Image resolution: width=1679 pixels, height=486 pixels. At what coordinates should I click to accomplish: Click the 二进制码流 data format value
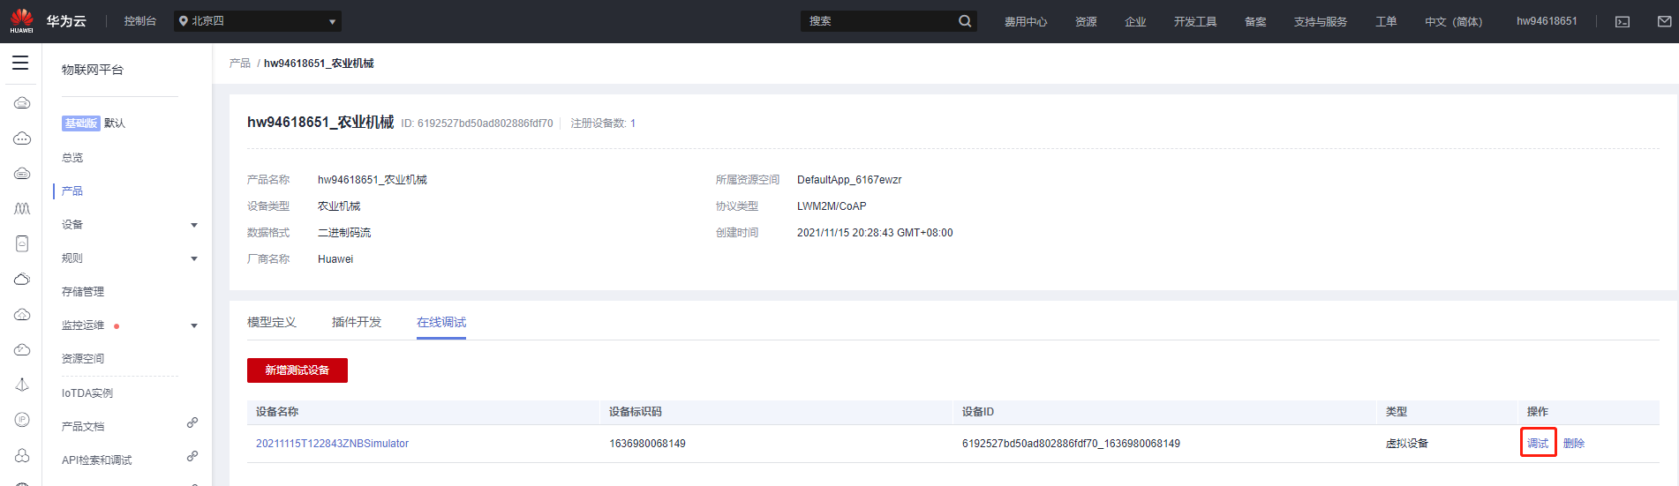pyautogui.click(x=344, y=233)
